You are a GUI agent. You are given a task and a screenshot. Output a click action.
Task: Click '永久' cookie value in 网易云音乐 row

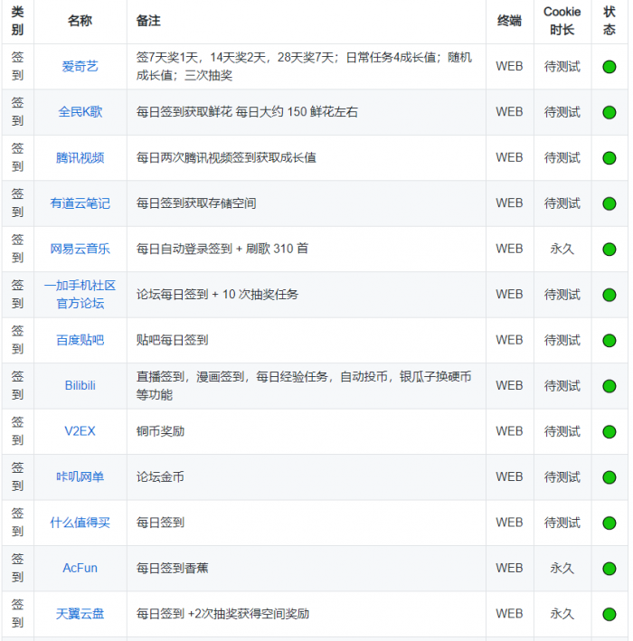coord(562,249)
